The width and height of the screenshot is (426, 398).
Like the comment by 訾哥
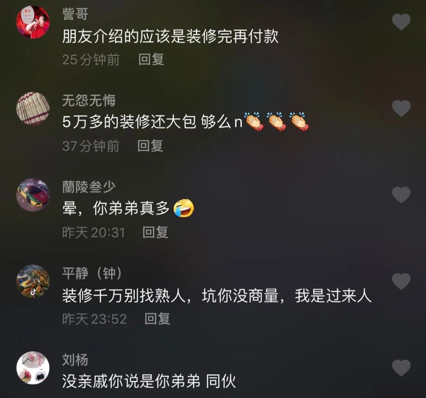click(x=401, y=22)
